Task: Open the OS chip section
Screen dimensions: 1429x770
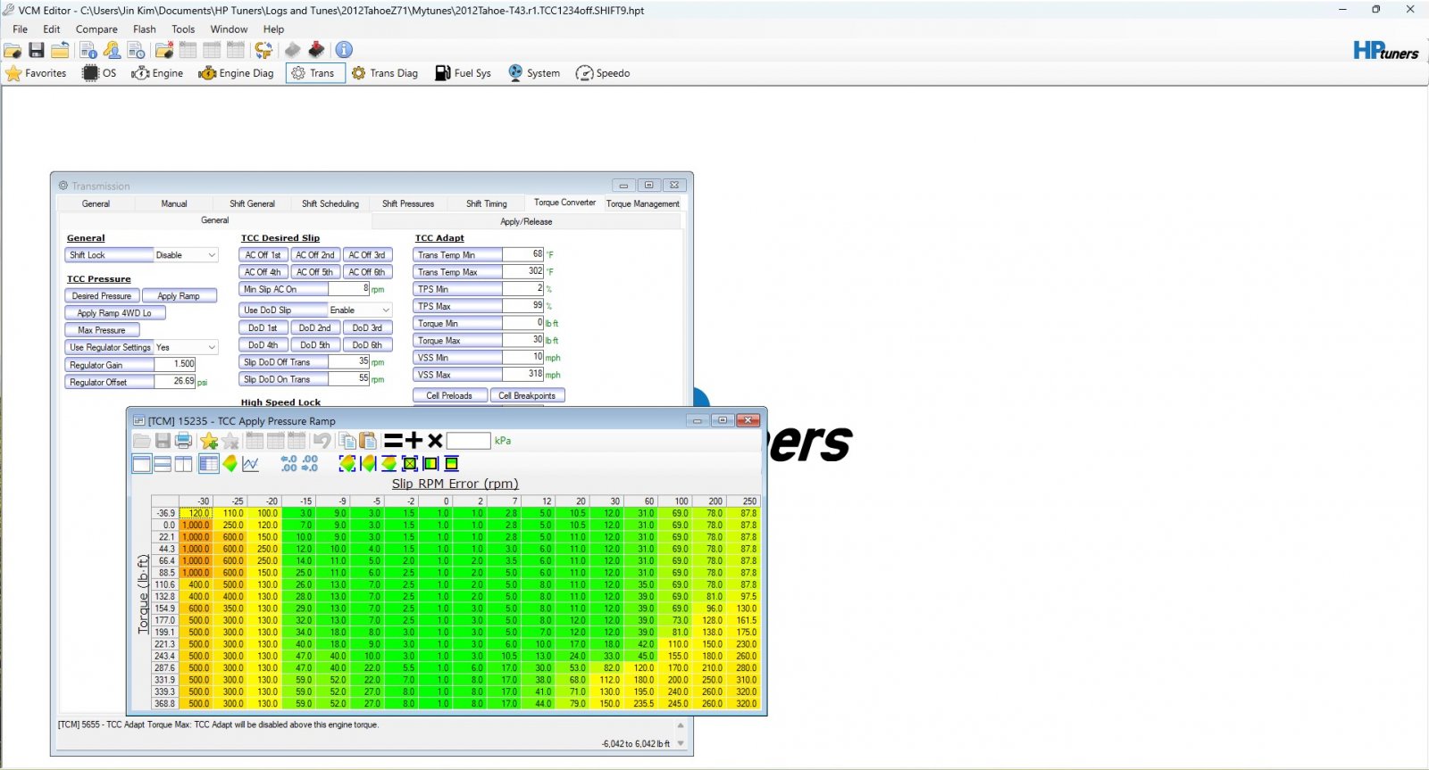Action: coord(99,73)
